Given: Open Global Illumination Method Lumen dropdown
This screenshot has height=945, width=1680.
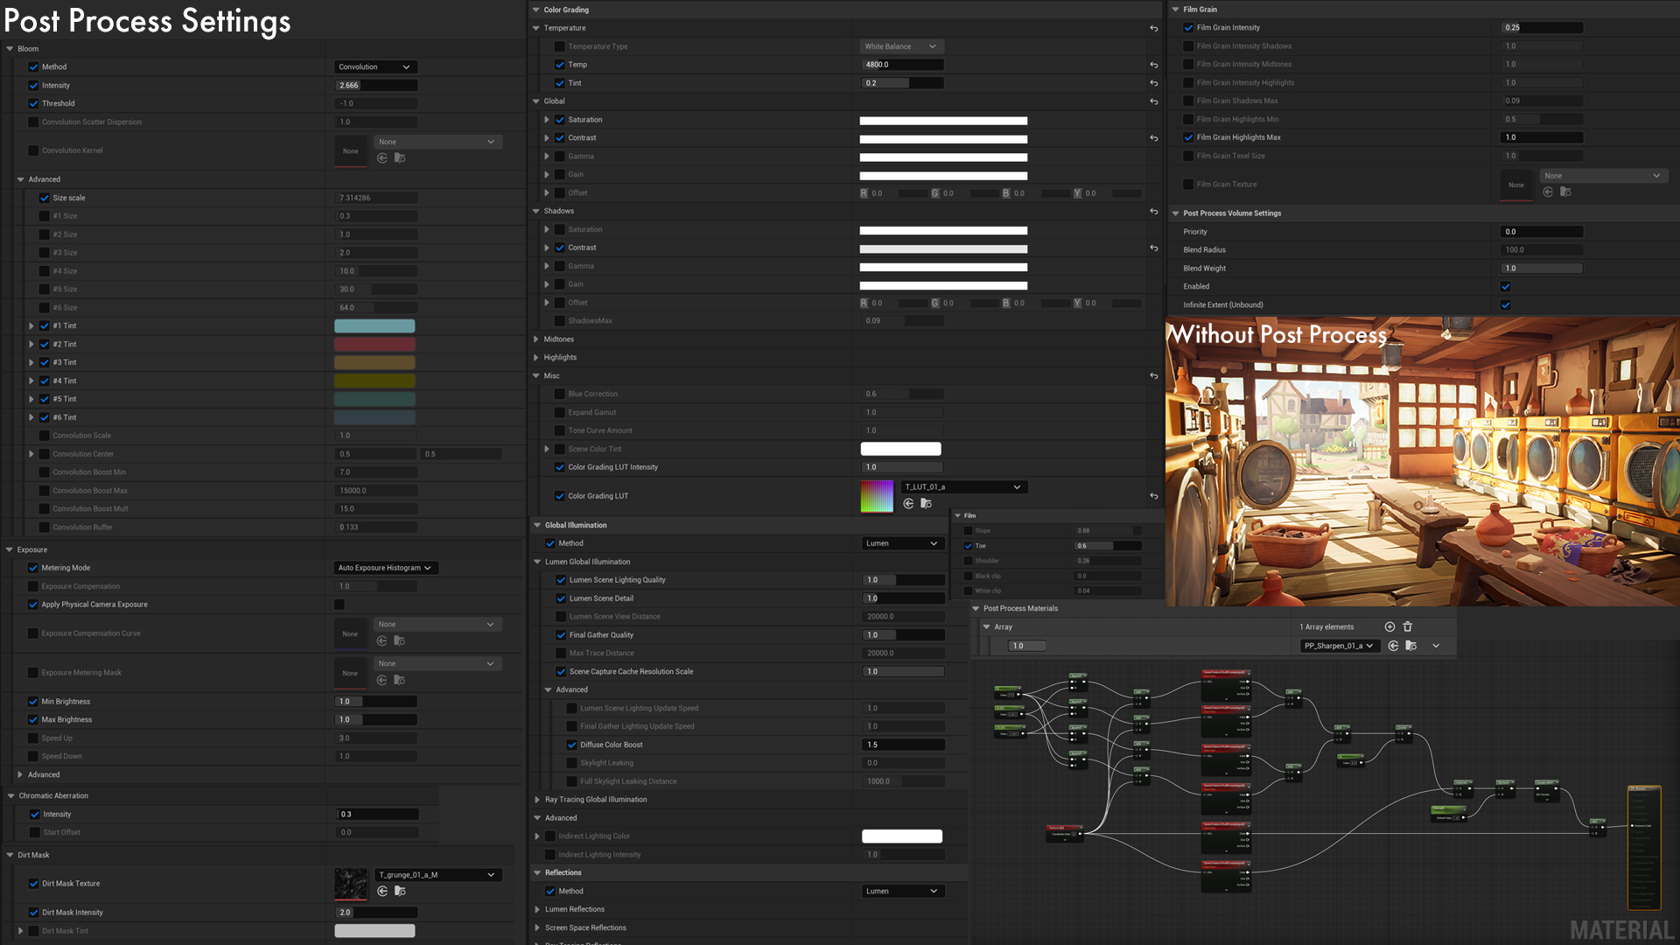Looking at the screenshot, I should pos(903,543).
